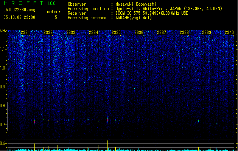
Task: Click the 2340 time marker
Action: click(229, 32)
